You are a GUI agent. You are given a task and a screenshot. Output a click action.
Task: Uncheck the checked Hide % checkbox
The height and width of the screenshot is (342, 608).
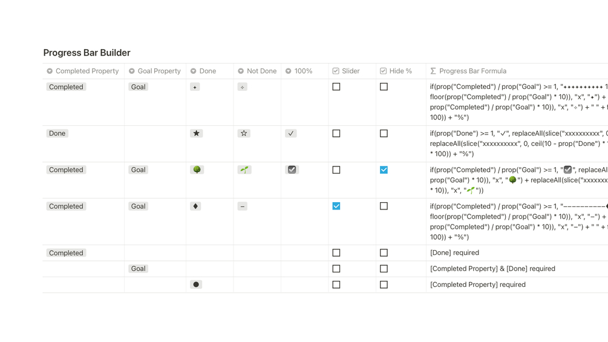tap(384, 170)
